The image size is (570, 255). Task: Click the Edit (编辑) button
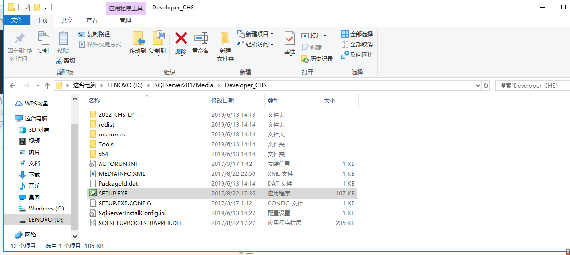point(312,47)
